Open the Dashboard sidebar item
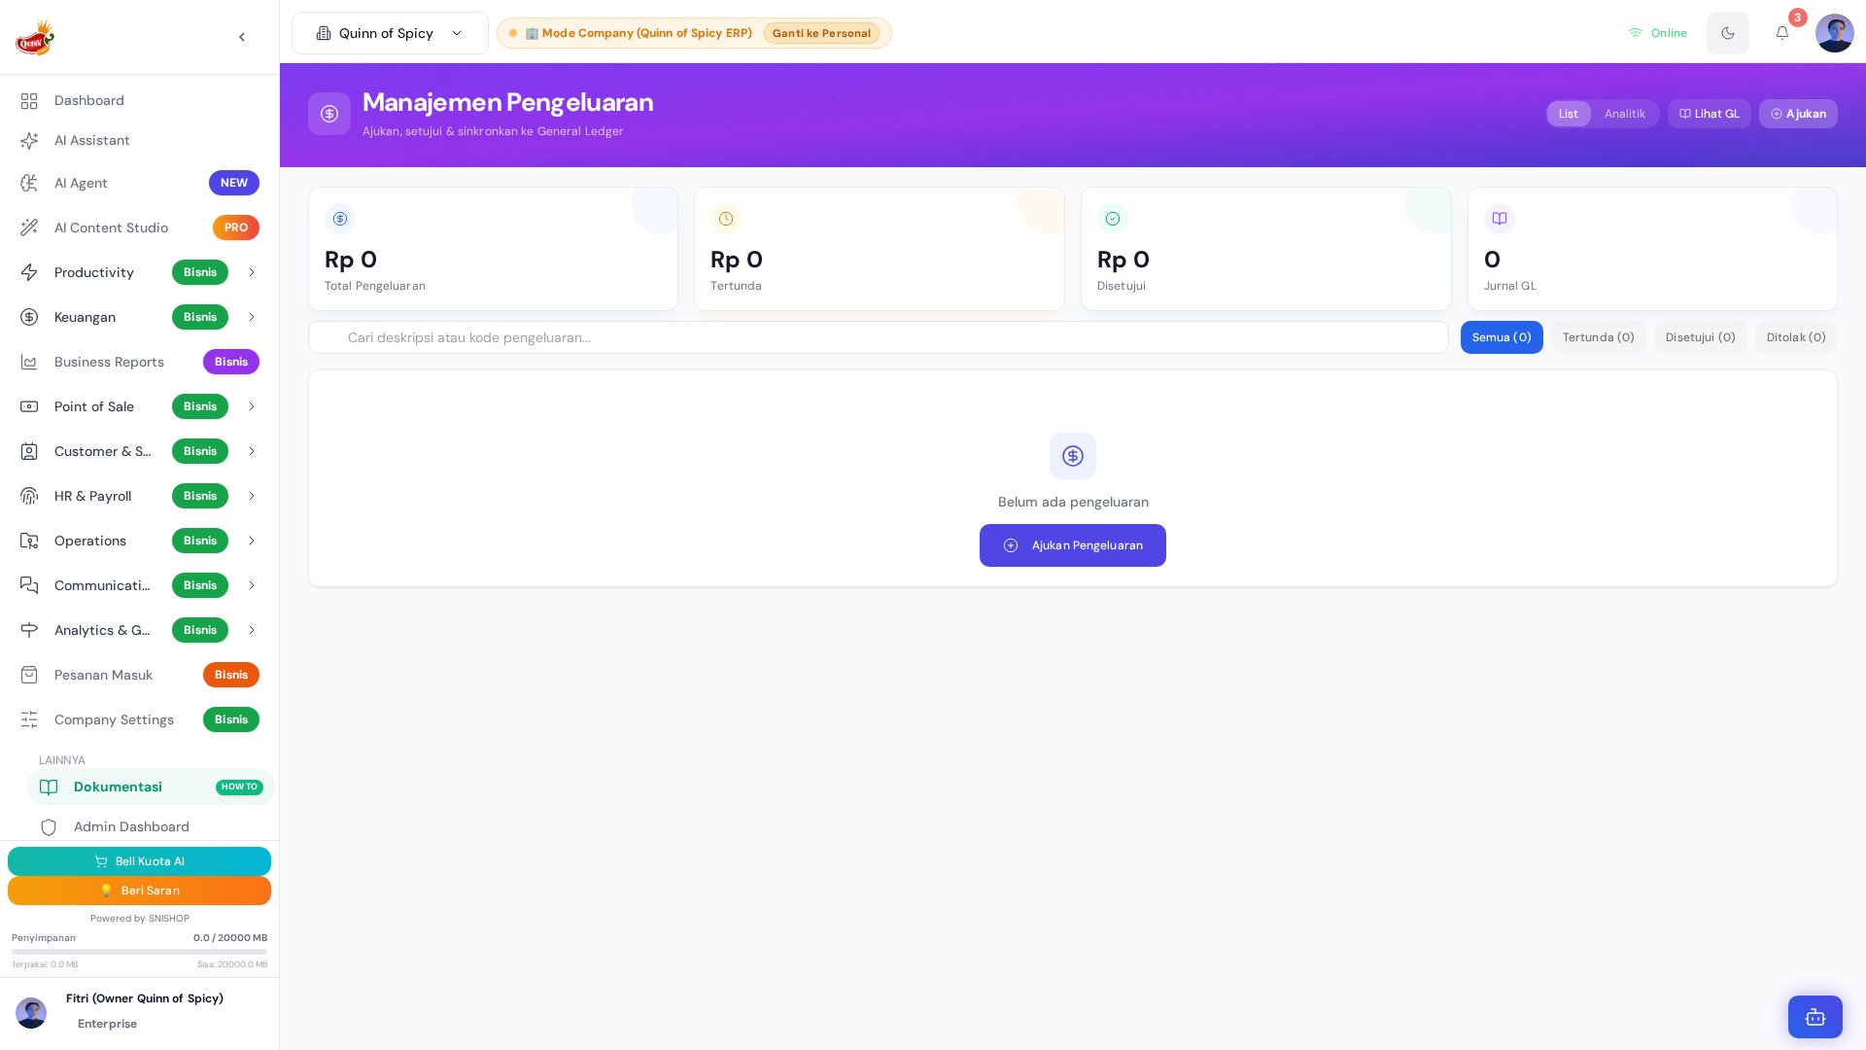Screen dimensions: 1866x1050 click(140, 100)
